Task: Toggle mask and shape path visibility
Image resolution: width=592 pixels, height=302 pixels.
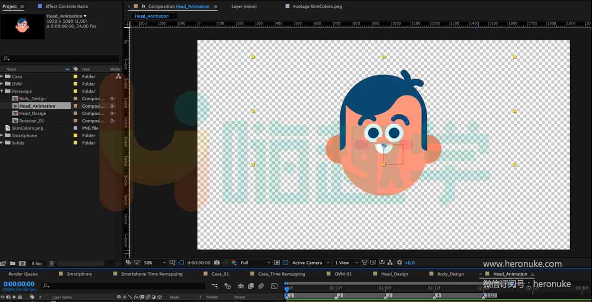Action: pyautogui.click(x=181, y=263)
